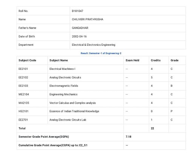Click the Electrical & Electronics Engineering department value
The width and height of the screenshot is (196, 158).
(93, 45)
